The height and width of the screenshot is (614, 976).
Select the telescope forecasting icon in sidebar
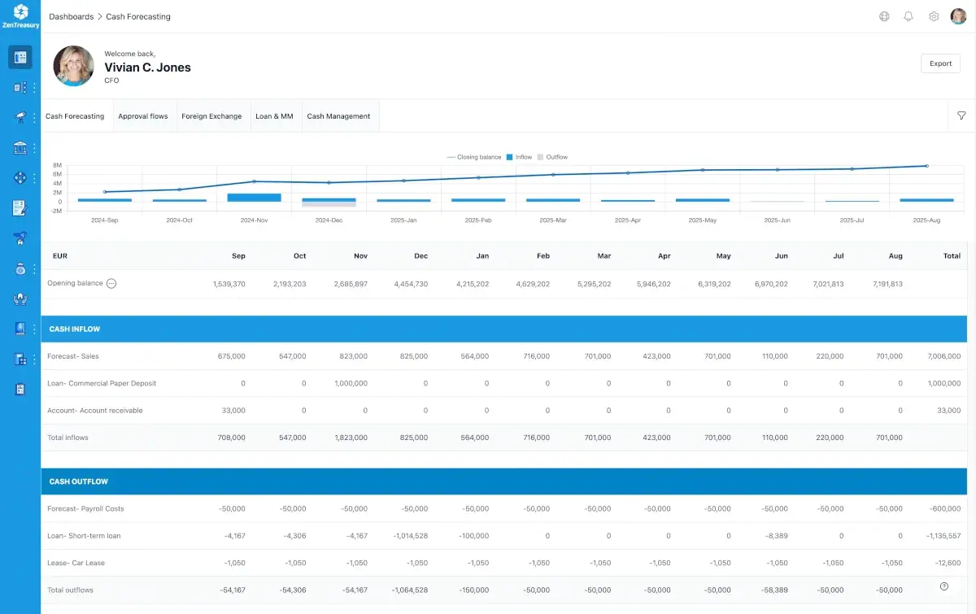pos(20,117)
